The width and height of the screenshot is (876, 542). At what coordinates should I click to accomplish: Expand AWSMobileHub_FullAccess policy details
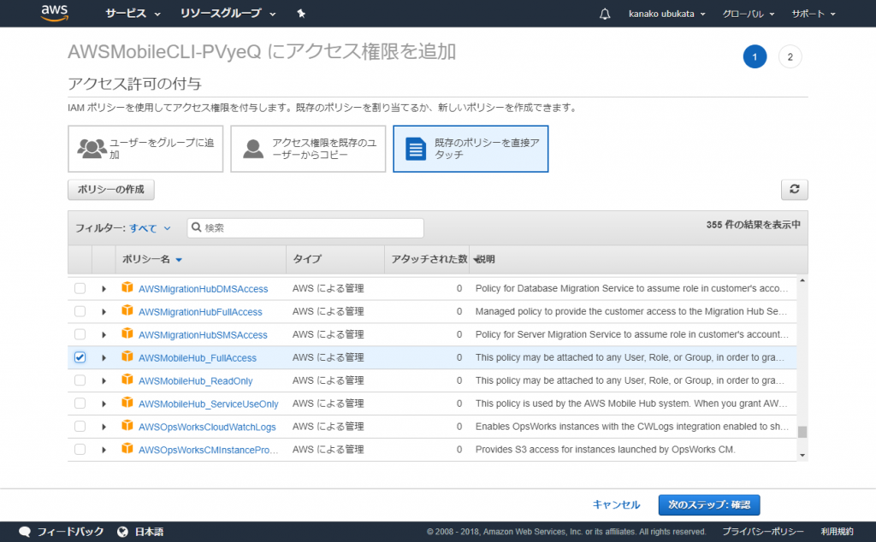pos(104,358)
